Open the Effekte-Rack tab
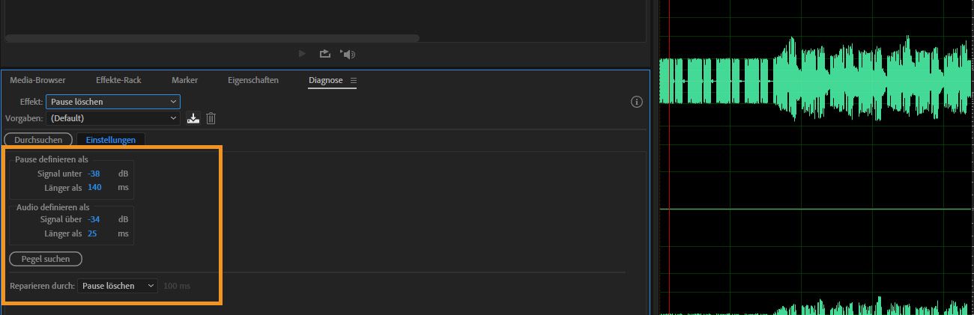 pyautogui.click(x=118, y=80)
